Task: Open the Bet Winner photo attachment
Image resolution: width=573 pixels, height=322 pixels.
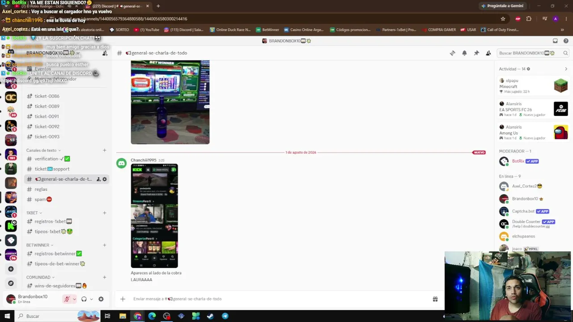Action: 170,102
